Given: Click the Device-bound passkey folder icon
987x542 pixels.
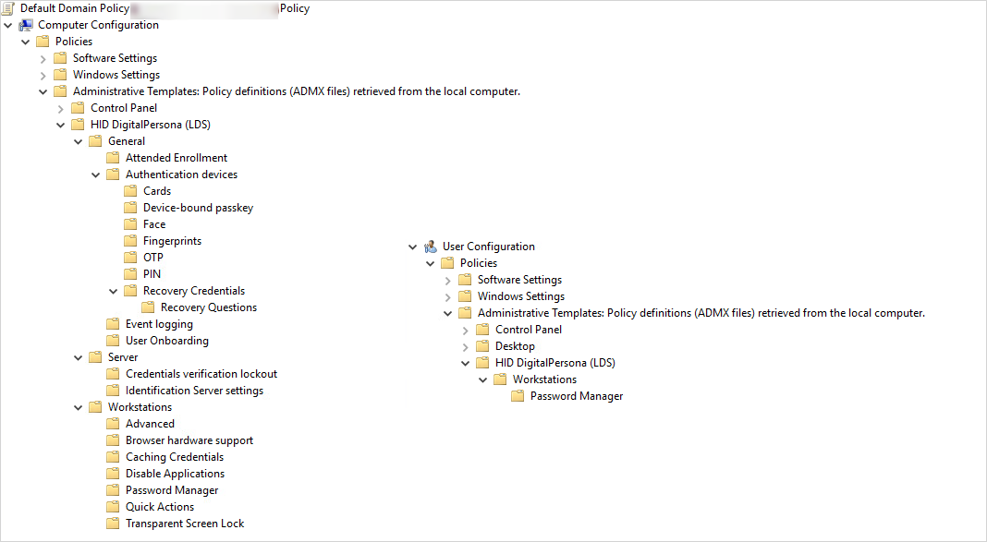Looking at the screenshot, I should (130, 208).
